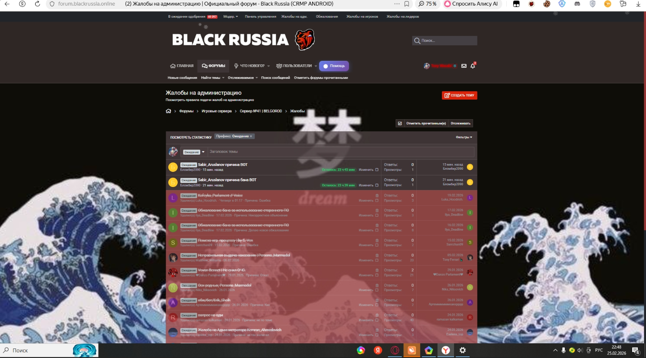This screenshot has width=646, height=358.
Task: Select the checkbox on the Помеха игр. процессу row
Action: (377, 245)
